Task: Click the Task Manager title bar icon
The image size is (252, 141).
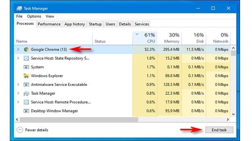Action: (x=19, y=8)
